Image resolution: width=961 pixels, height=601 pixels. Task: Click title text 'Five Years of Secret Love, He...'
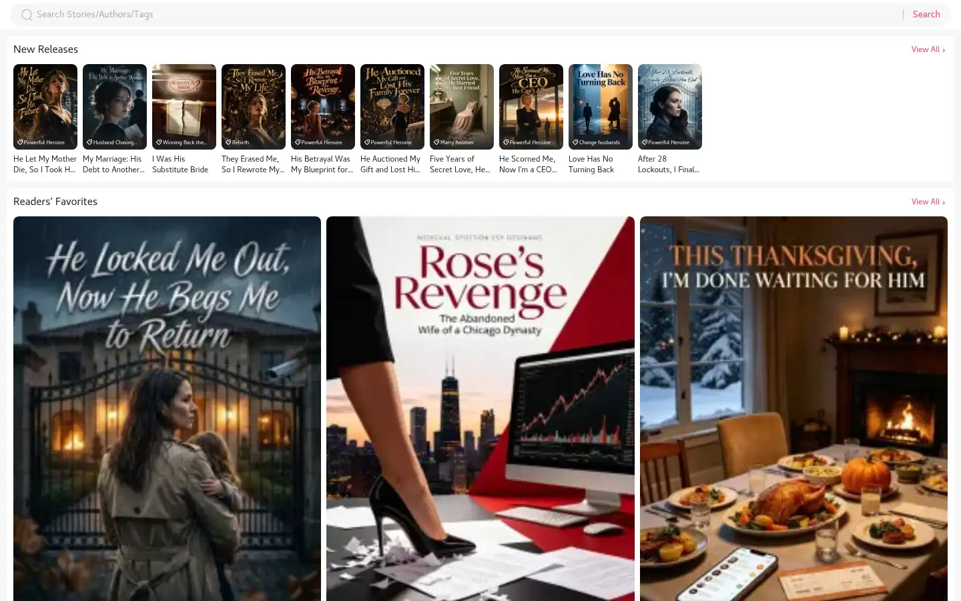coord(460,164)
